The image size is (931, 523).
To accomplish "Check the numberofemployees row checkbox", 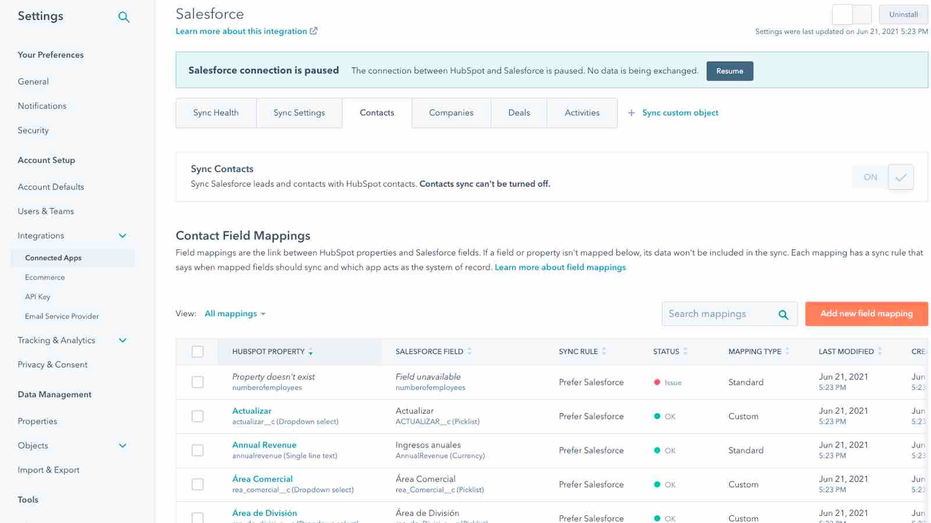I will point(198,382).
